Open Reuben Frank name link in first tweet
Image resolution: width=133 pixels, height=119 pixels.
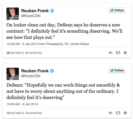coord(35,11)
